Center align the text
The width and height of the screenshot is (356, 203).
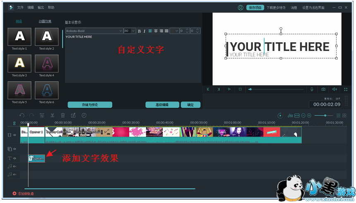(156, 31)
